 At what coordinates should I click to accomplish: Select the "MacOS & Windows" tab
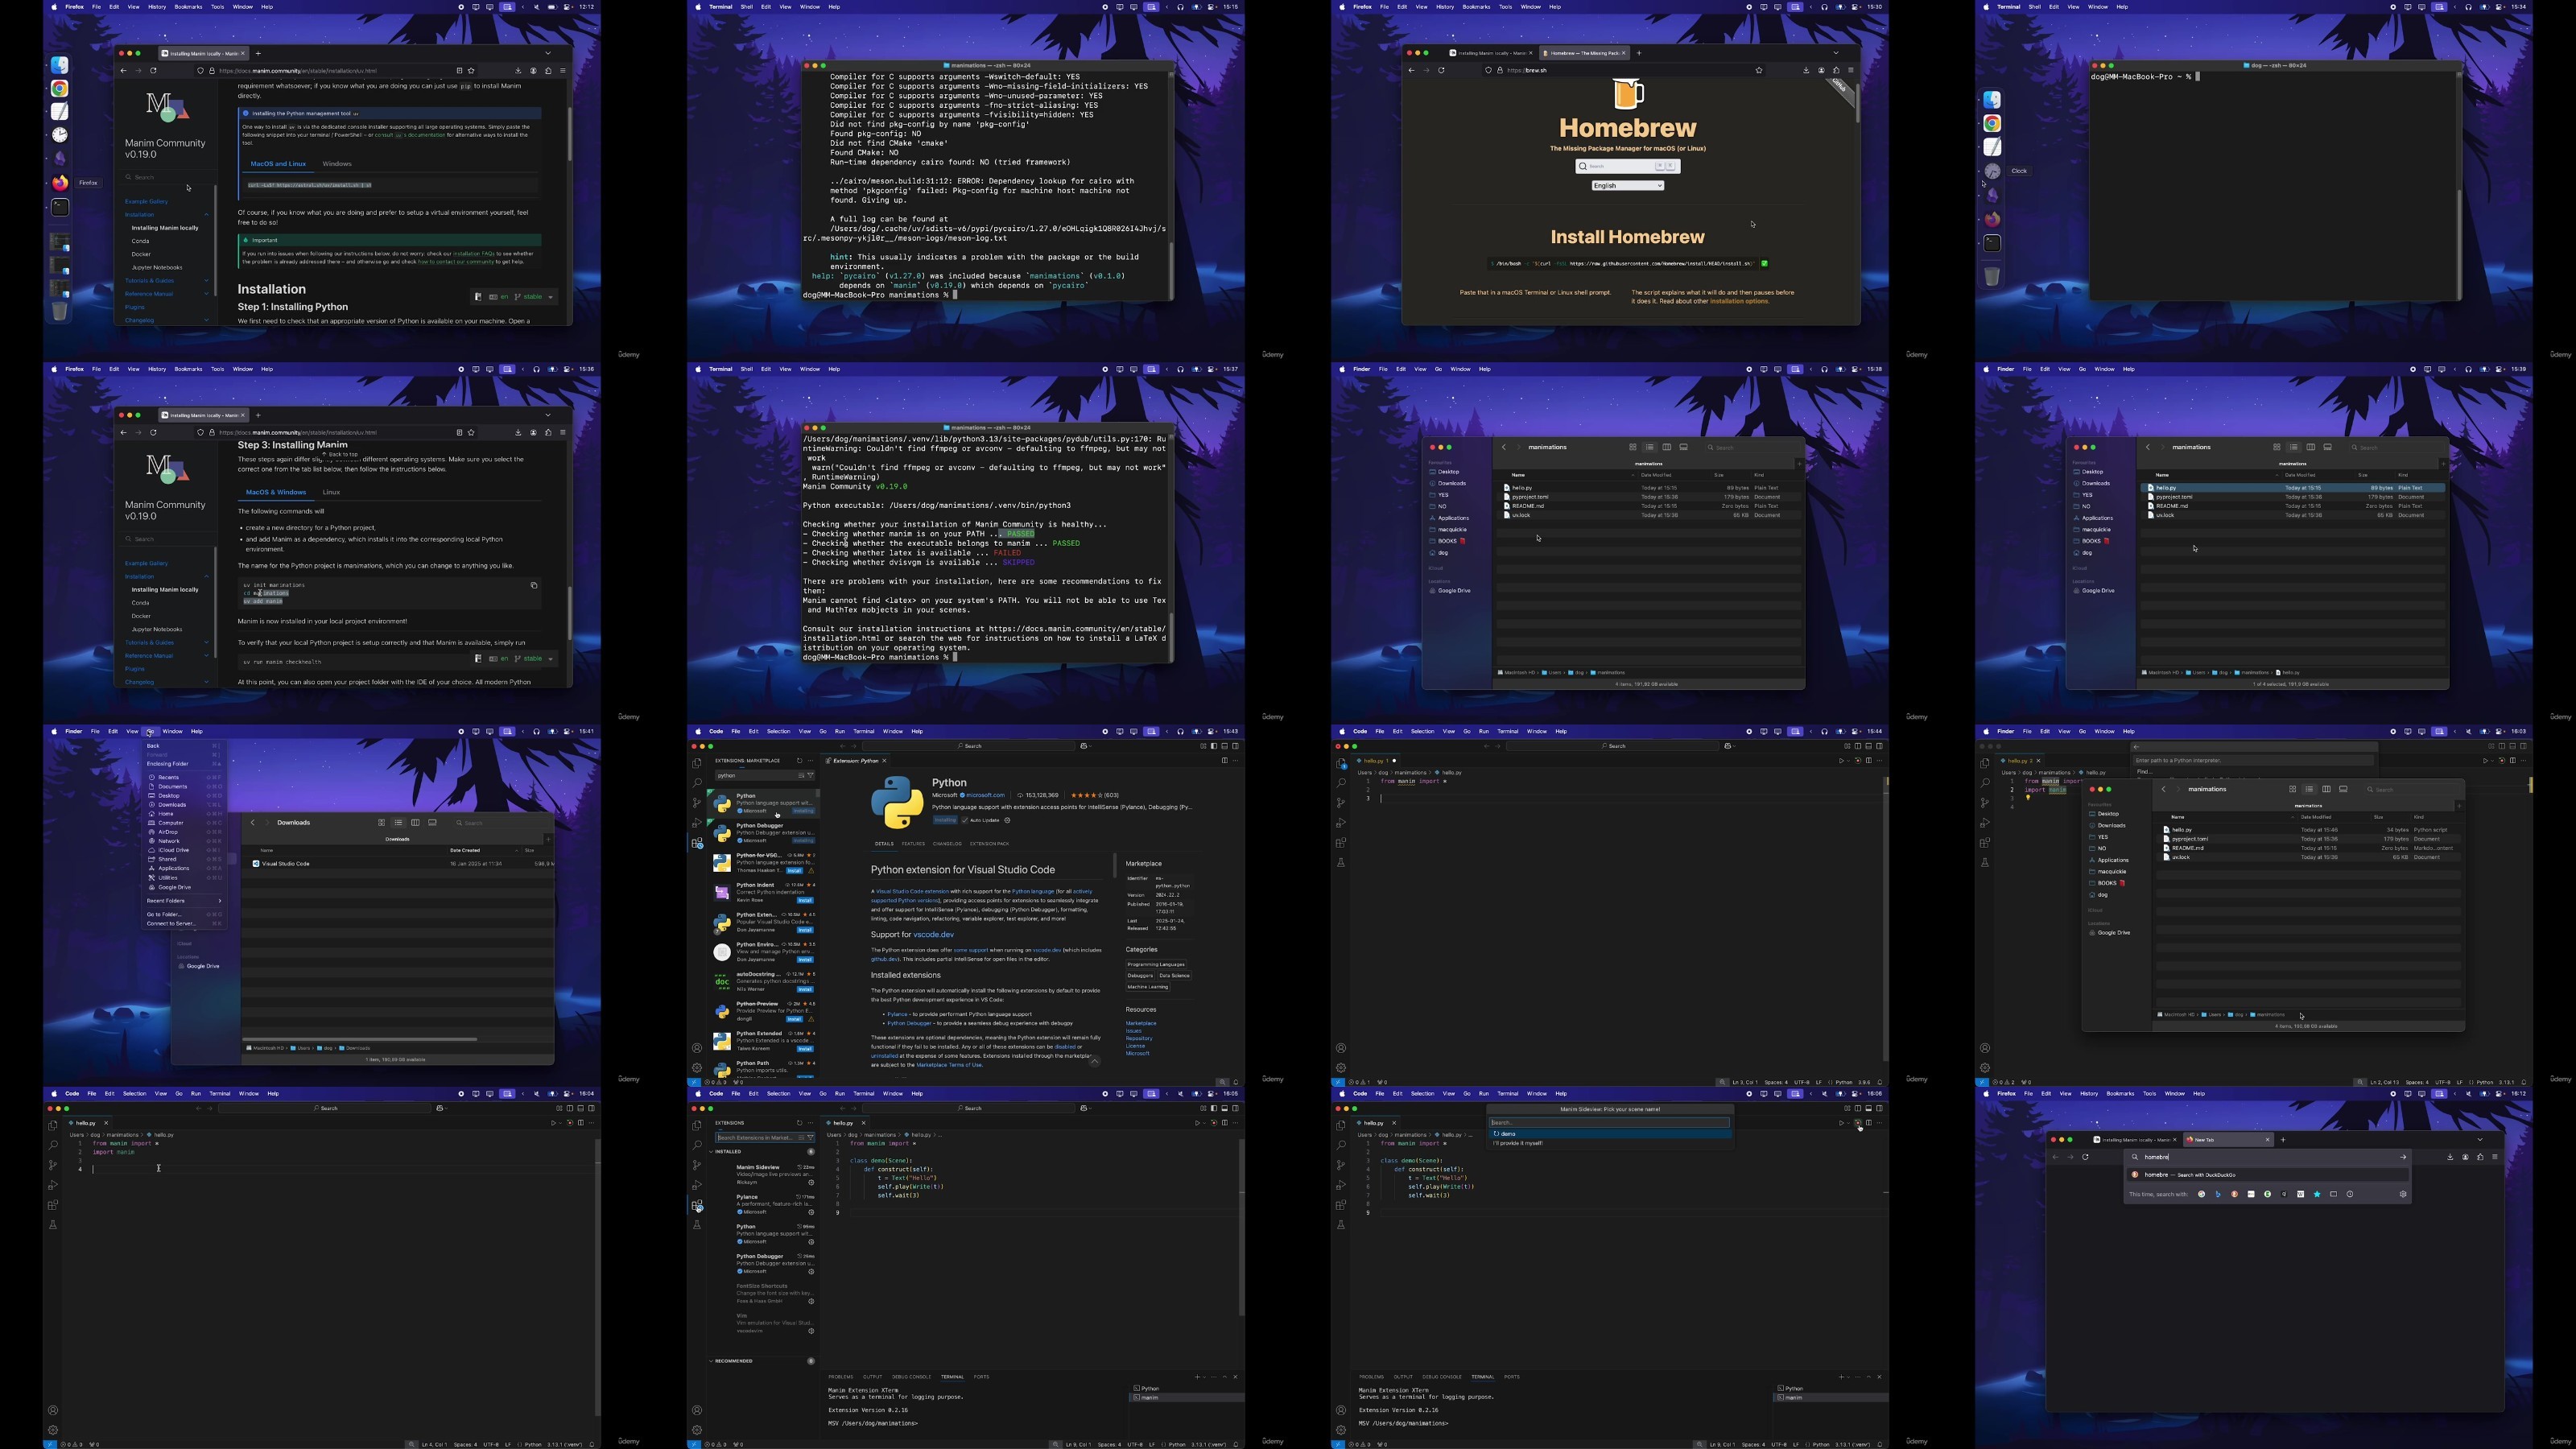[276, 492]
